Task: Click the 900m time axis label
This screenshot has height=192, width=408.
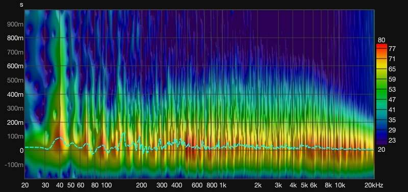Action: (x=16, y=24)
